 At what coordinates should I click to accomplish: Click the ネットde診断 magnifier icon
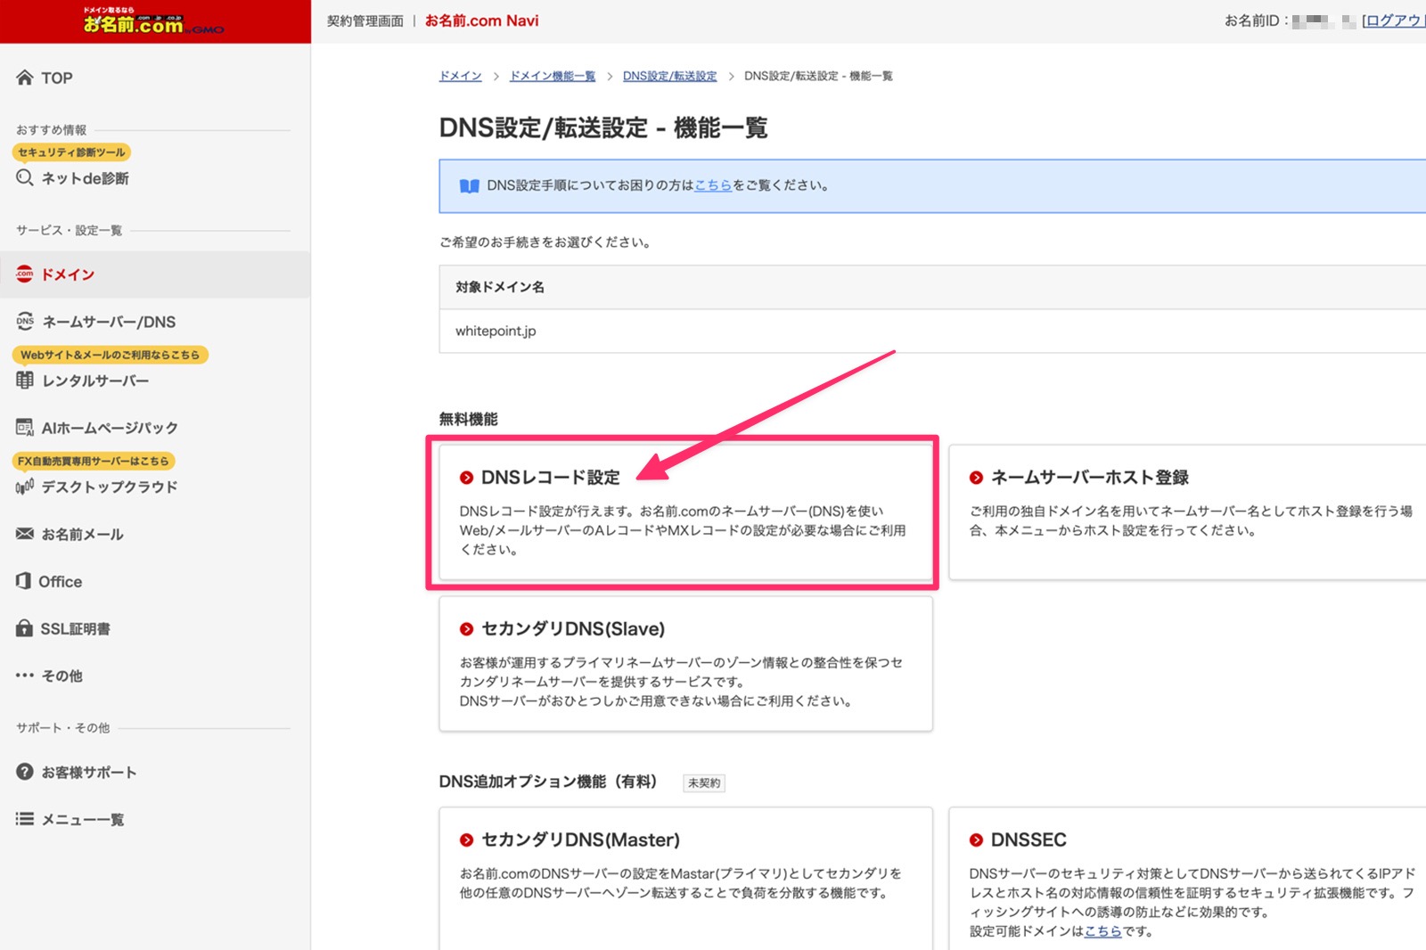point(25,178)
